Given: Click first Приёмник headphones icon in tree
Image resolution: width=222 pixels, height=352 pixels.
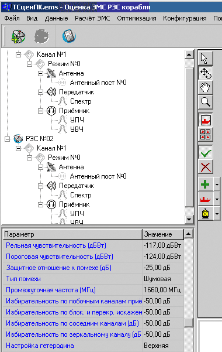Looking at the screenshot, I should click(x=51, y=111).
